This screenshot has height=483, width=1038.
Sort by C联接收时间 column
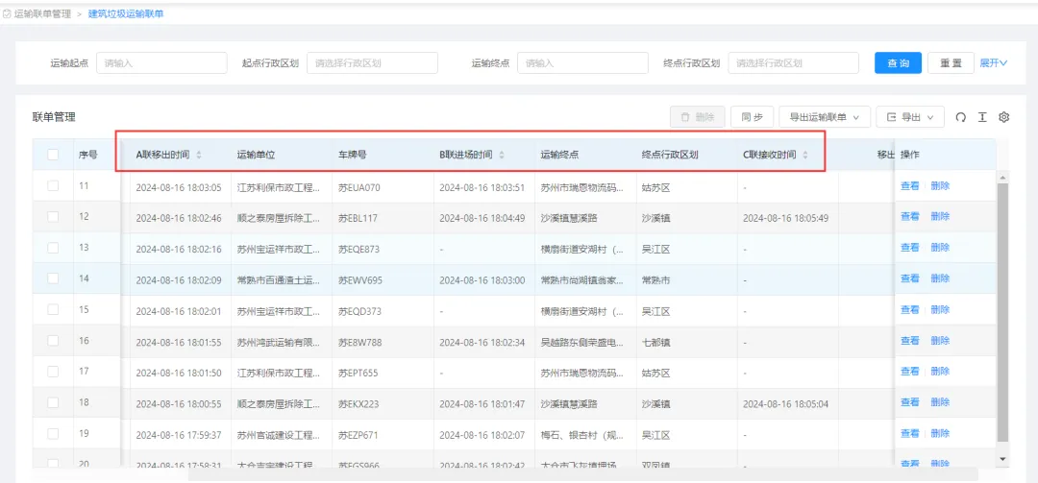tap(805, 155)
